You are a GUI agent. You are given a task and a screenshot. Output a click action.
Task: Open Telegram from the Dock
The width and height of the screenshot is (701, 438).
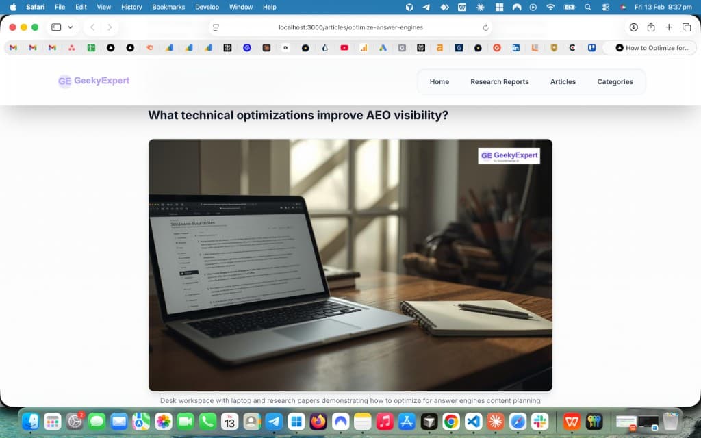click(x=273, y=421)
